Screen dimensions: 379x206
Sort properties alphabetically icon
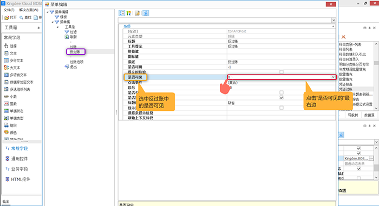click(x=129, y=13)
